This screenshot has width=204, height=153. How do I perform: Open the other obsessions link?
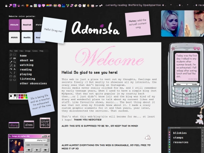[x=33, y=83]
